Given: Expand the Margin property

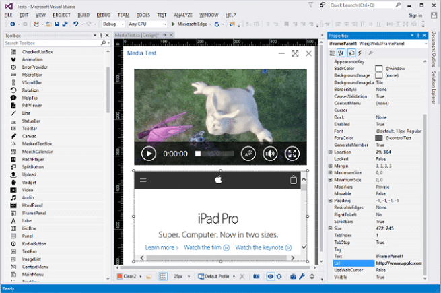Looking at the screenshot, I should coord(330,166).
